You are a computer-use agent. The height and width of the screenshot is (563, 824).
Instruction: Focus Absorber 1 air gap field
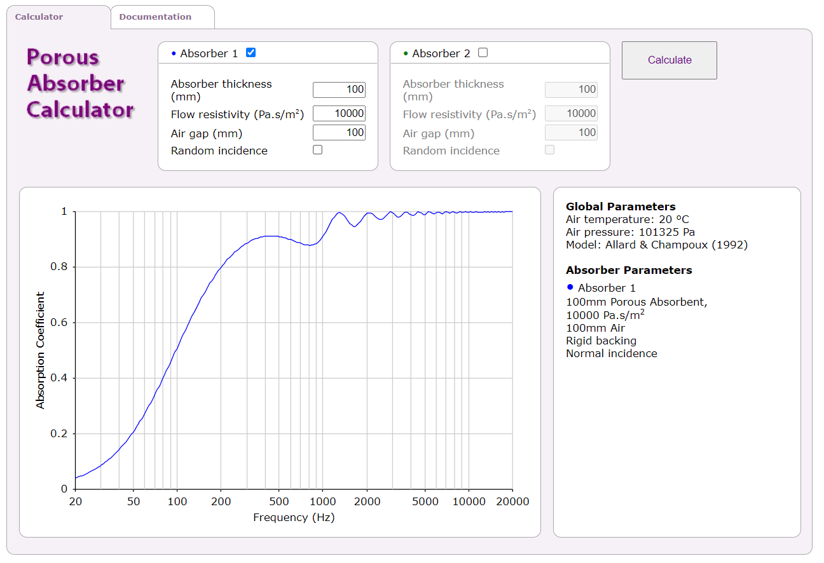point(339,132)
